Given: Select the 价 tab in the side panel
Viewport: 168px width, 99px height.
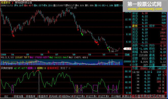Looking at the screenshot, I should (136, 96).
